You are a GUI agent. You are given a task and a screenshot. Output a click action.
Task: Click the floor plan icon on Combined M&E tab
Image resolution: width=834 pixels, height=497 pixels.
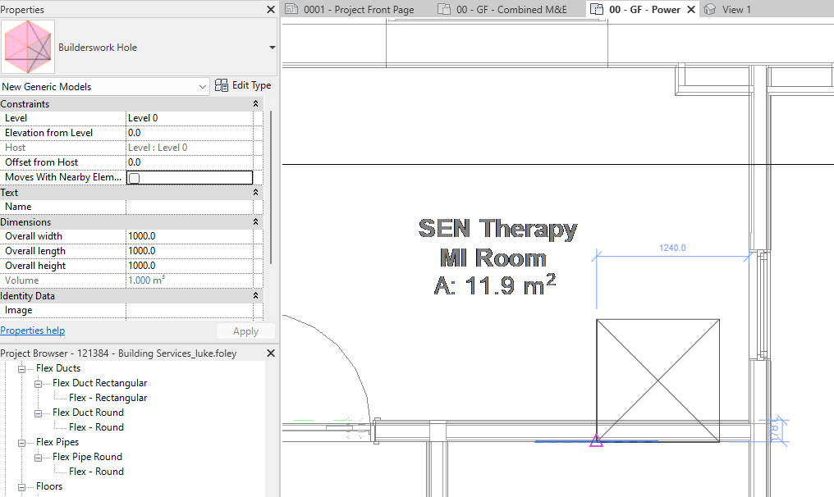(443, 9)
